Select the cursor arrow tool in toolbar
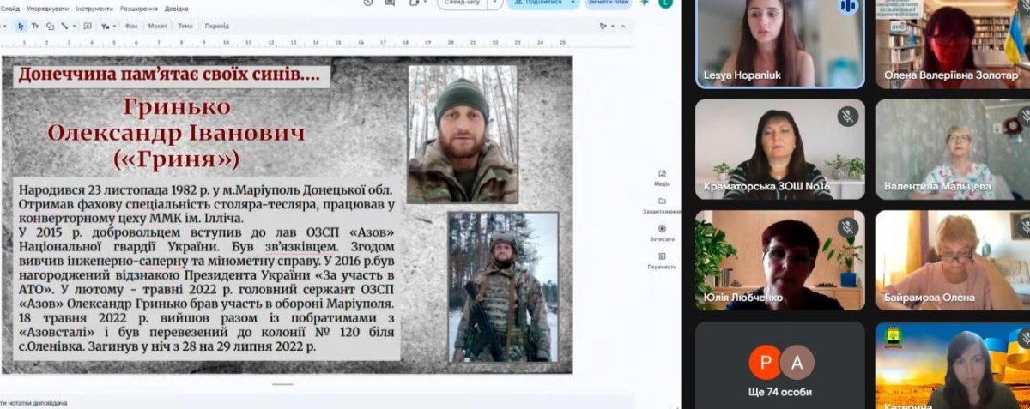This screenshot has width=1030, height=409. [x=21, y=26]
